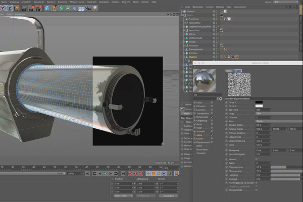Select the Zuweisen entry in channel list
303x202 pixels.
pyautogui.click(x=201, y=153)
